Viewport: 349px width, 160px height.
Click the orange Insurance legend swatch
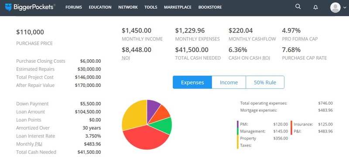tap(291, 124)
